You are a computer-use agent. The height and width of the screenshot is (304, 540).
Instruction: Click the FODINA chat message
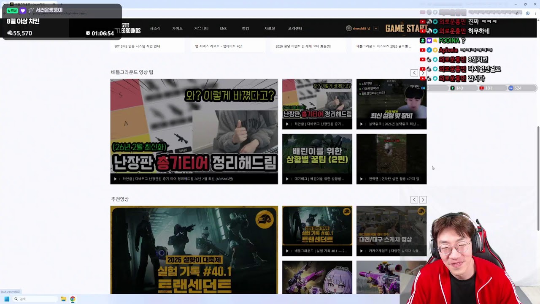[443, 41]
